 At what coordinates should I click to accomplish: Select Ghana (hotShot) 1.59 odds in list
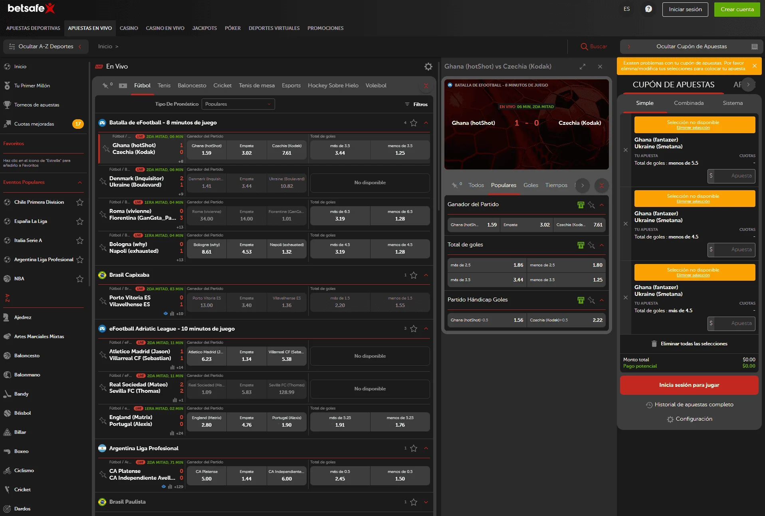pos(206,150)
